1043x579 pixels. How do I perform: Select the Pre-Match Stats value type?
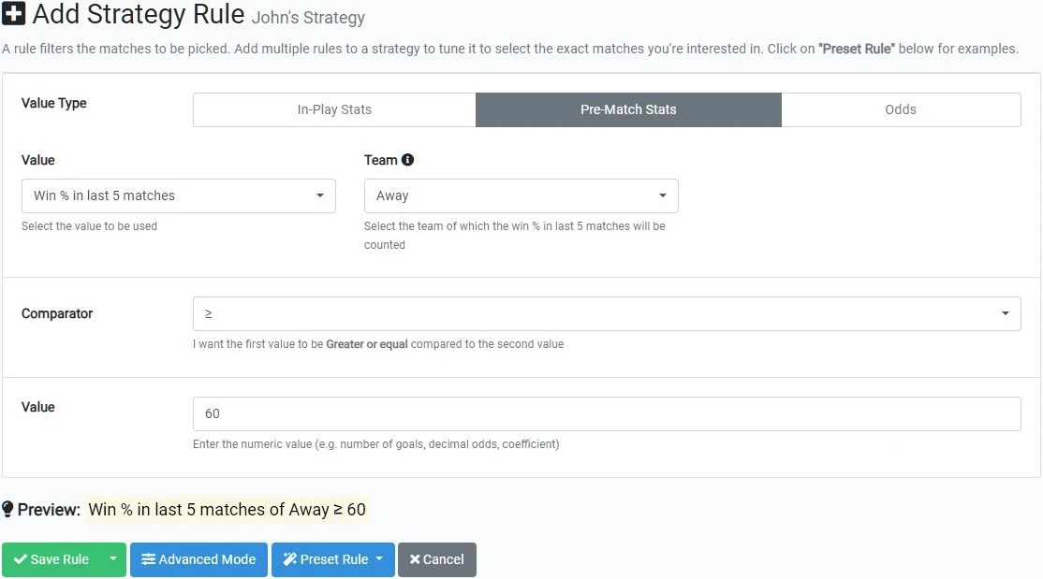(628, 109)
